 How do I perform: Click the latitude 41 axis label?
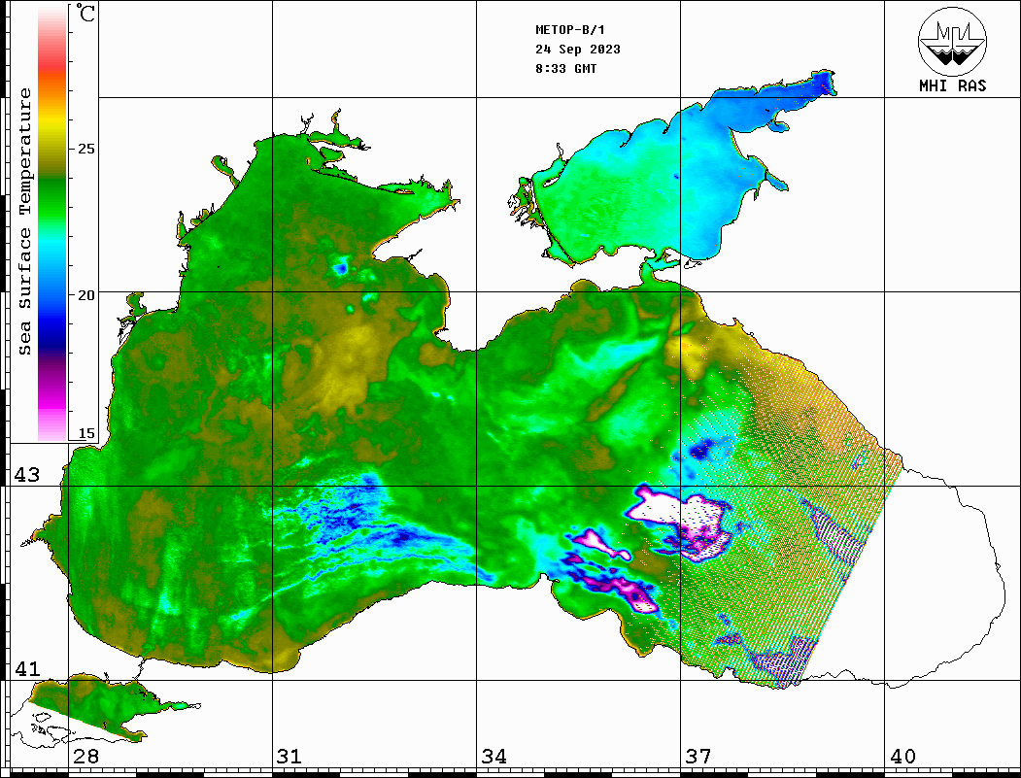tap(26, 669)
